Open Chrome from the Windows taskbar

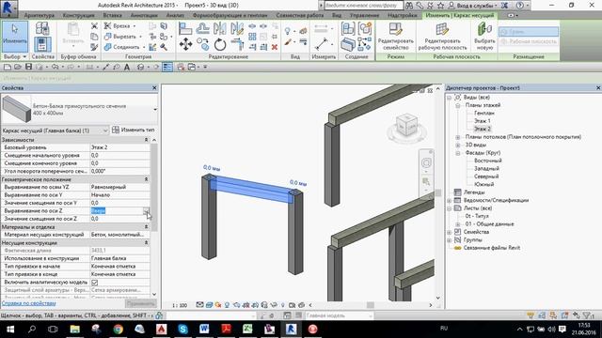click(118, 330)
